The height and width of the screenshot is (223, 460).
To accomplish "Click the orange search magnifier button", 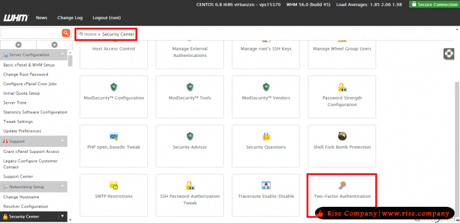I will (66, 33).
